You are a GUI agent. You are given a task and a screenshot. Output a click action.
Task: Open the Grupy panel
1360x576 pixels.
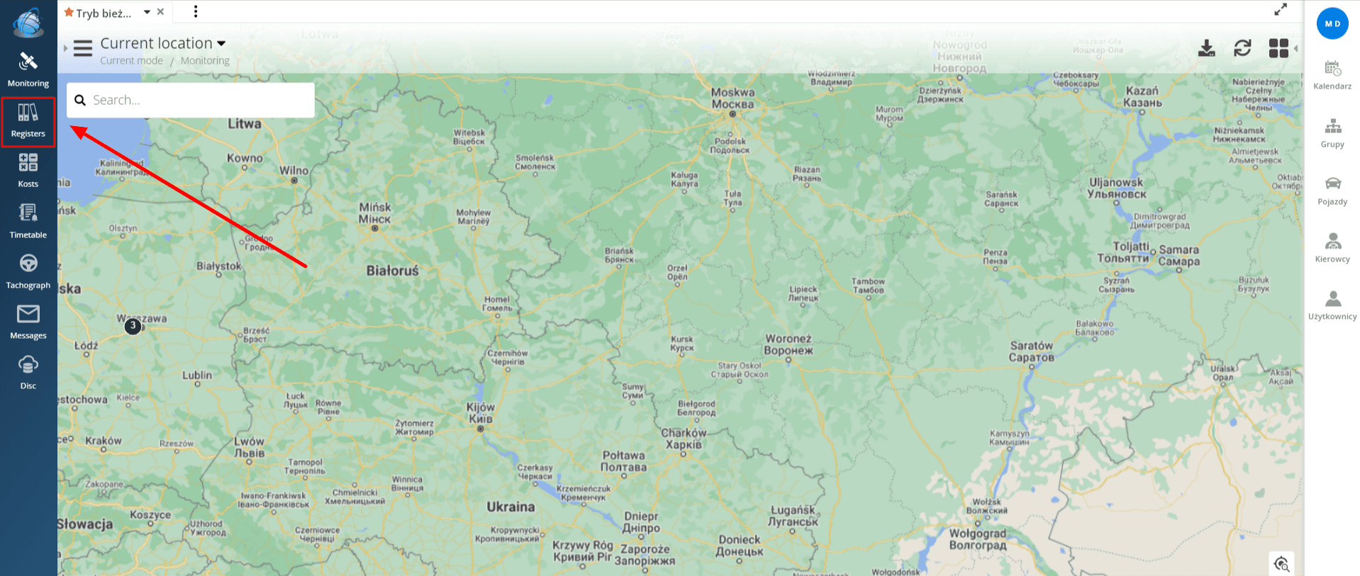point(1332,133)
